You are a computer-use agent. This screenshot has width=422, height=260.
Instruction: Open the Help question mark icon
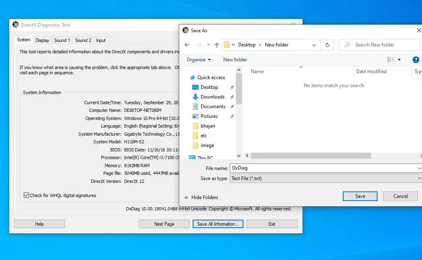pos(416,60)
